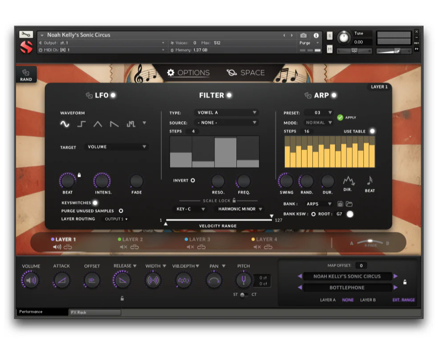Click the ARP direction icon
439x353 pixels.
[348, 181]
